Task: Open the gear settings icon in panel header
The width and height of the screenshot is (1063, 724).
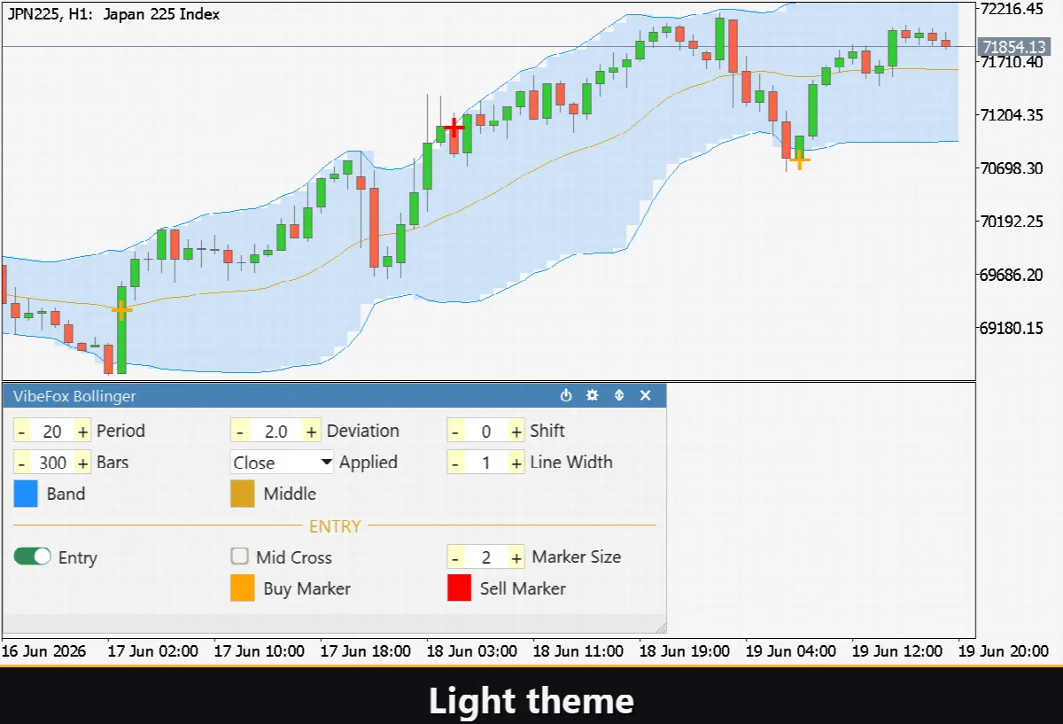Action: pyautogui.click(x=593, y=395)
